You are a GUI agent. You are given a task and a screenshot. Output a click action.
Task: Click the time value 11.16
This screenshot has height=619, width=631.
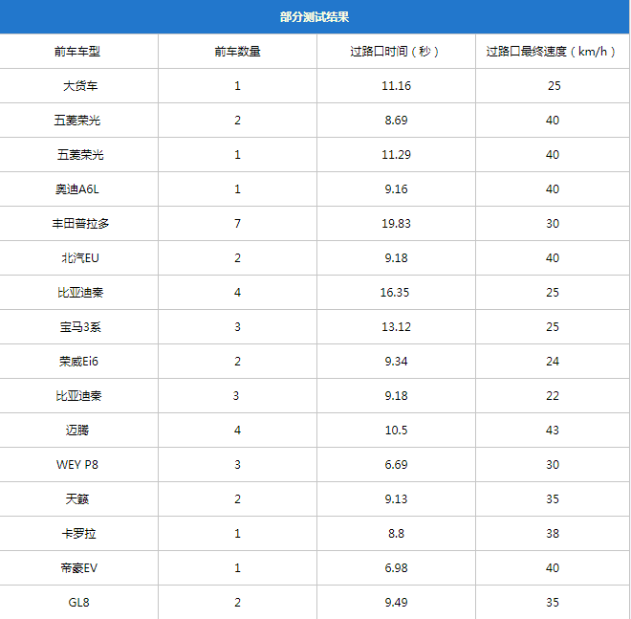pyautogui.click(x=397, y=86)
